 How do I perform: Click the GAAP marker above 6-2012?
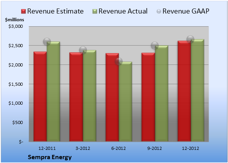pos(119,61)
